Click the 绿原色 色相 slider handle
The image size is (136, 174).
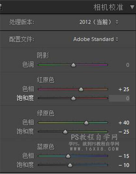[86, 123]
